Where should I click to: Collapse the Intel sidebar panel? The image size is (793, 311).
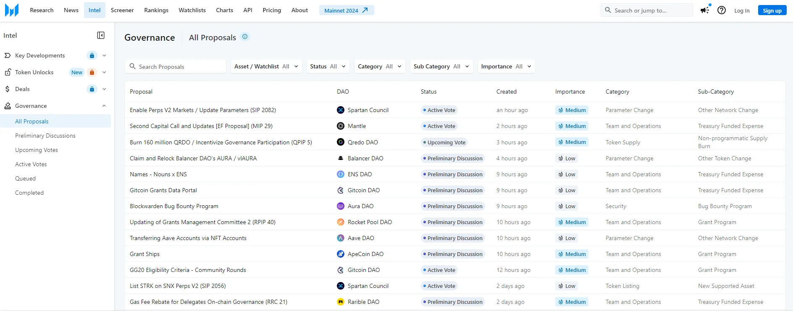tap(101, 35)
